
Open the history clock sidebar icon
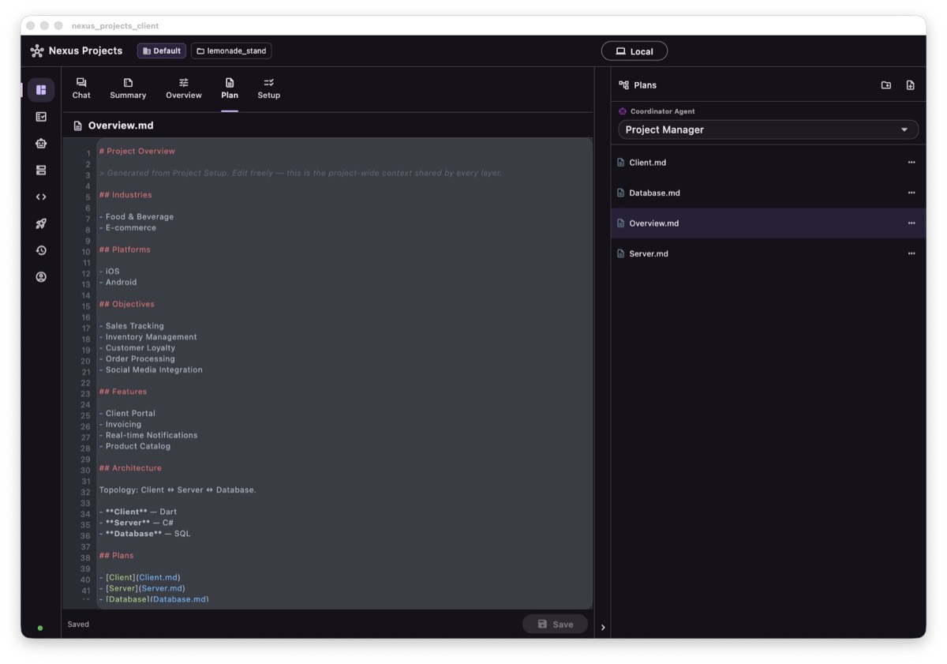[x=41, y=250]
